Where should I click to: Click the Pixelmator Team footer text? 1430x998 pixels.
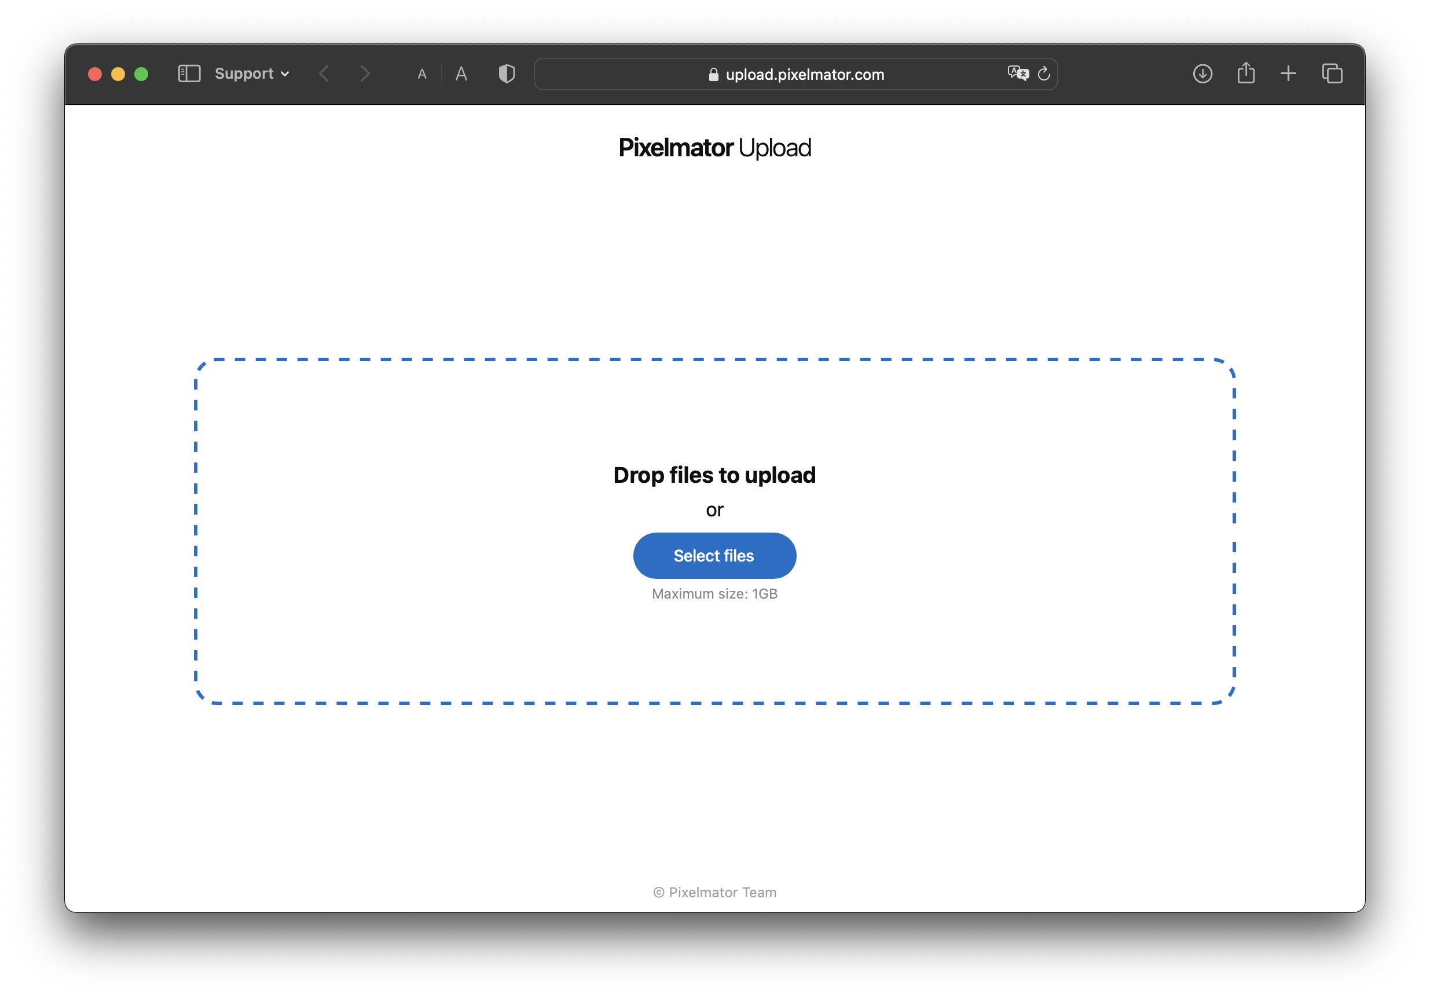(714, 892)
